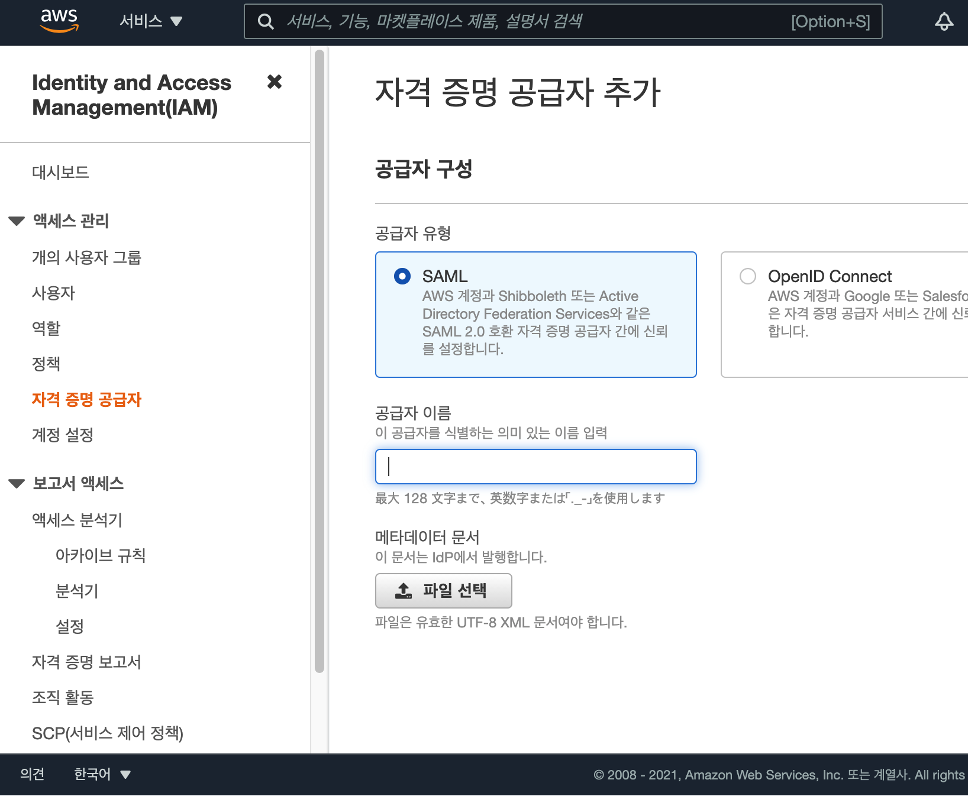Open the 한국어 language selector
This screenshot has width=968, height=796.
coord(101,774)
